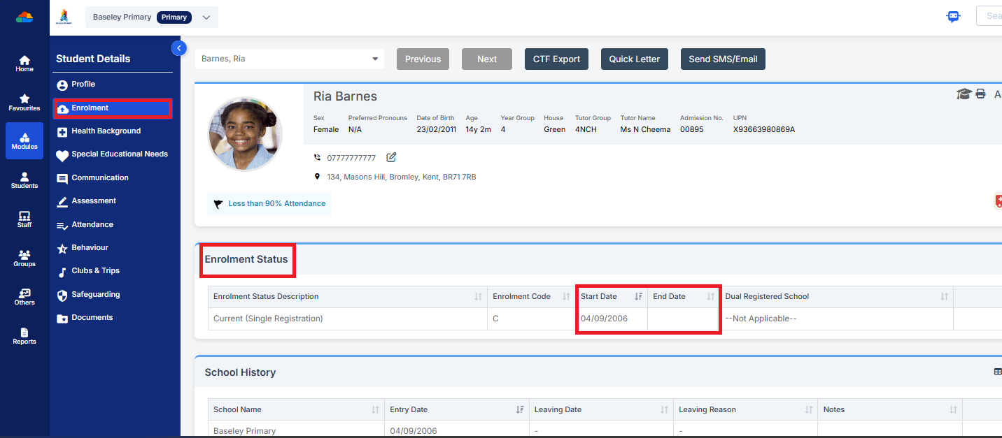Open the Home icon in left rail
The width and height of the screenshot is (1002, 438).
[24, 64]
